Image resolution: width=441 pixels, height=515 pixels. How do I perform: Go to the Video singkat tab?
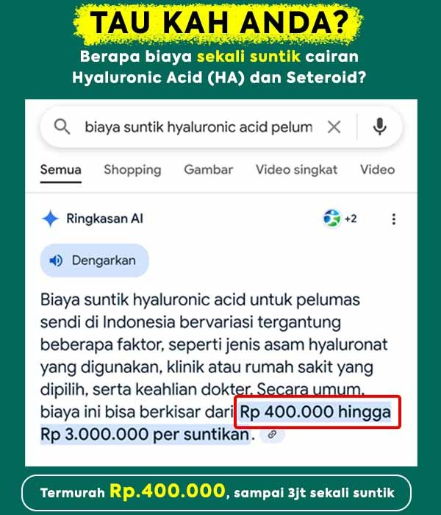[x=297, y=170]
